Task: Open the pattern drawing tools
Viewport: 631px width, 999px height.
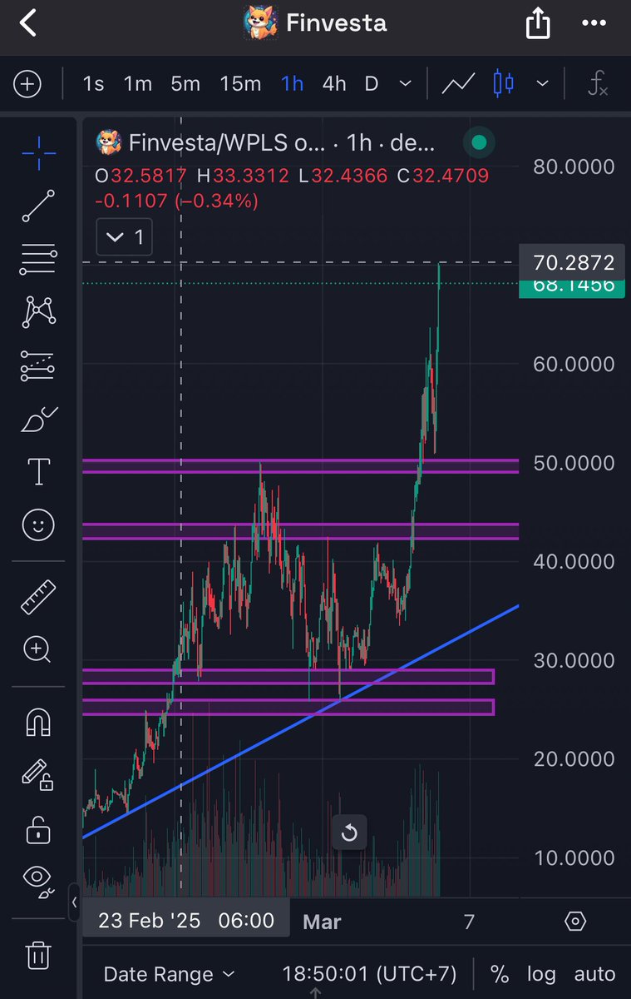Action: point(38,311)
